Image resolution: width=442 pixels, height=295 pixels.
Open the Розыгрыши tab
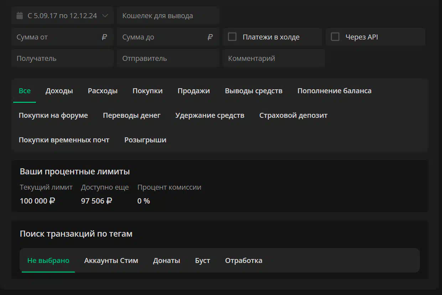pos(145,140)
